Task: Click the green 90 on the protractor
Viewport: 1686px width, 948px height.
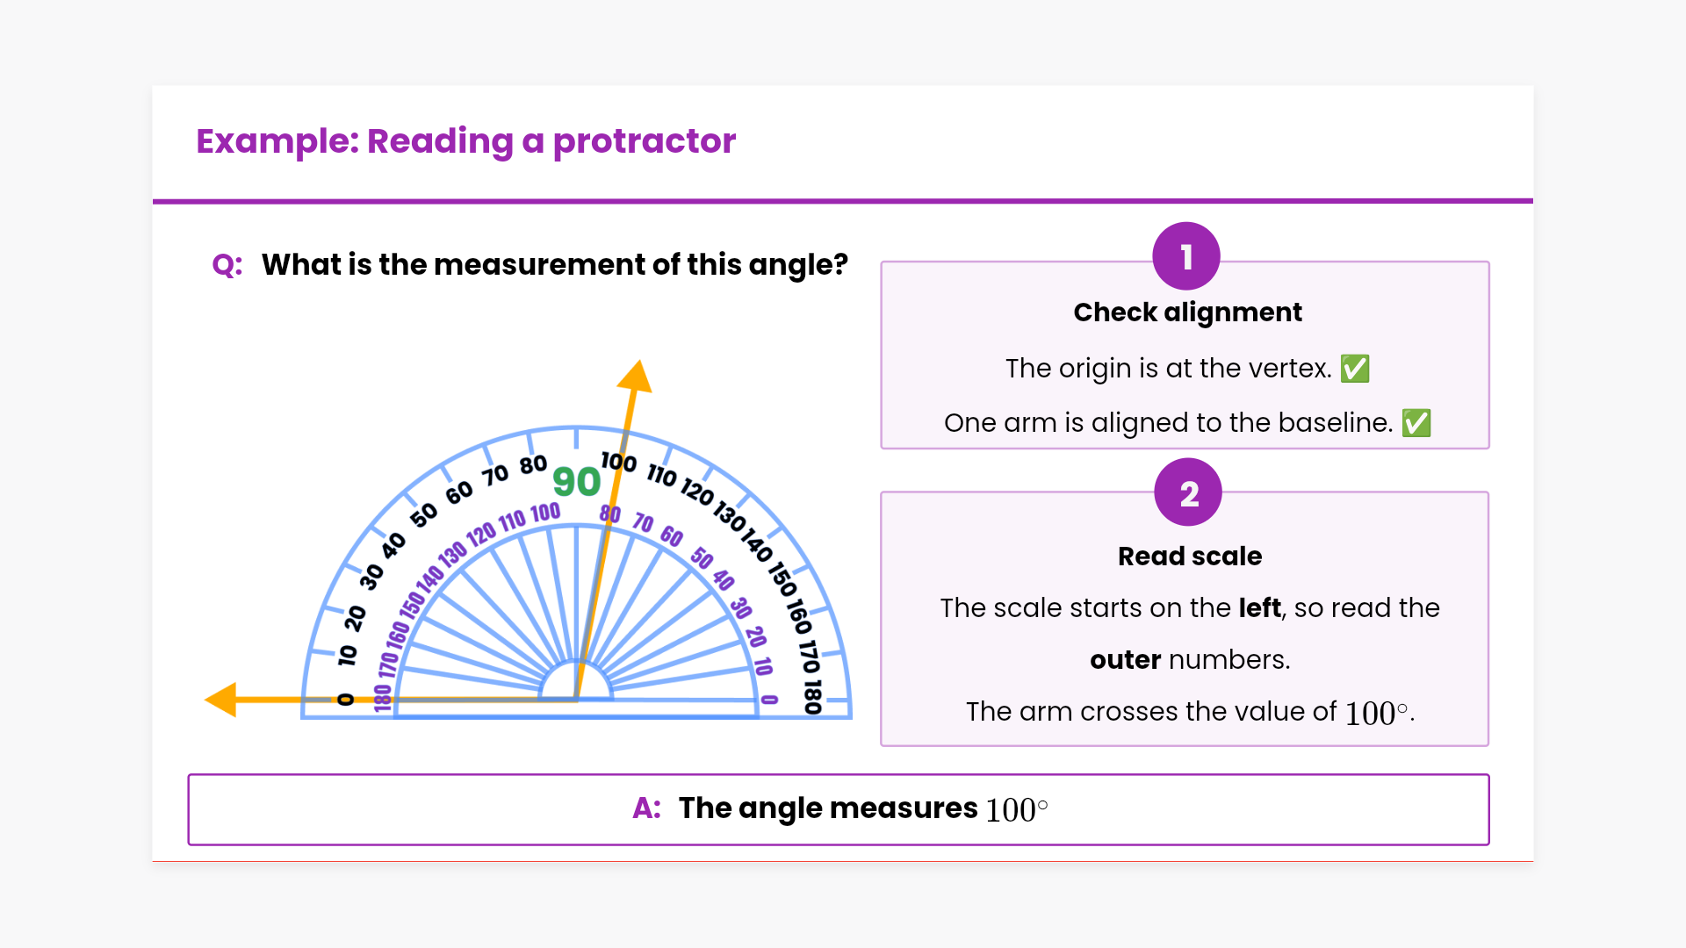Action: (x=576, y=481)
